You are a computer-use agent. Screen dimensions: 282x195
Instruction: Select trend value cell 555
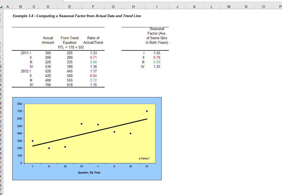click(x=70, y=80)
